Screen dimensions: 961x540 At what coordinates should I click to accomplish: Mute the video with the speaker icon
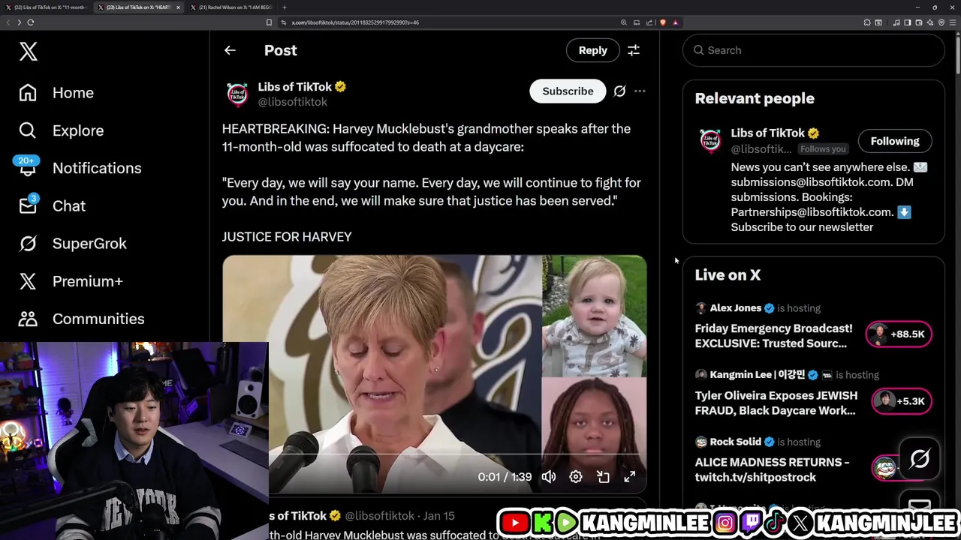click(x=549, y=477)
